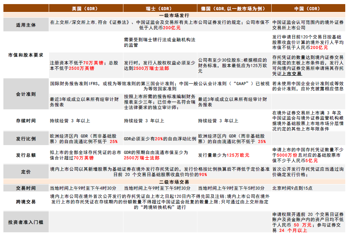Click the red 5亿元 text
This screenshot has height=234, width=349.
tap(312, 160)
